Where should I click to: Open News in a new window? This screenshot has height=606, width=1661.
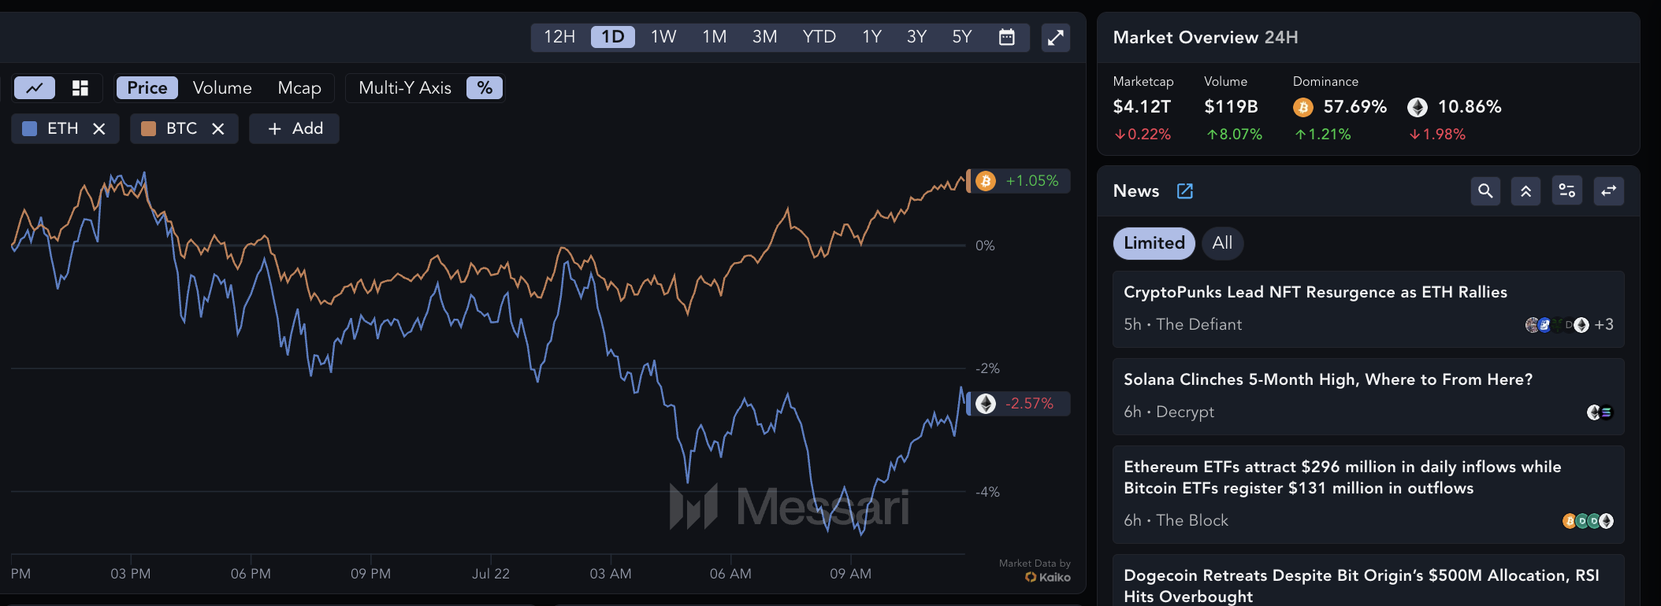click(1184, 191)
